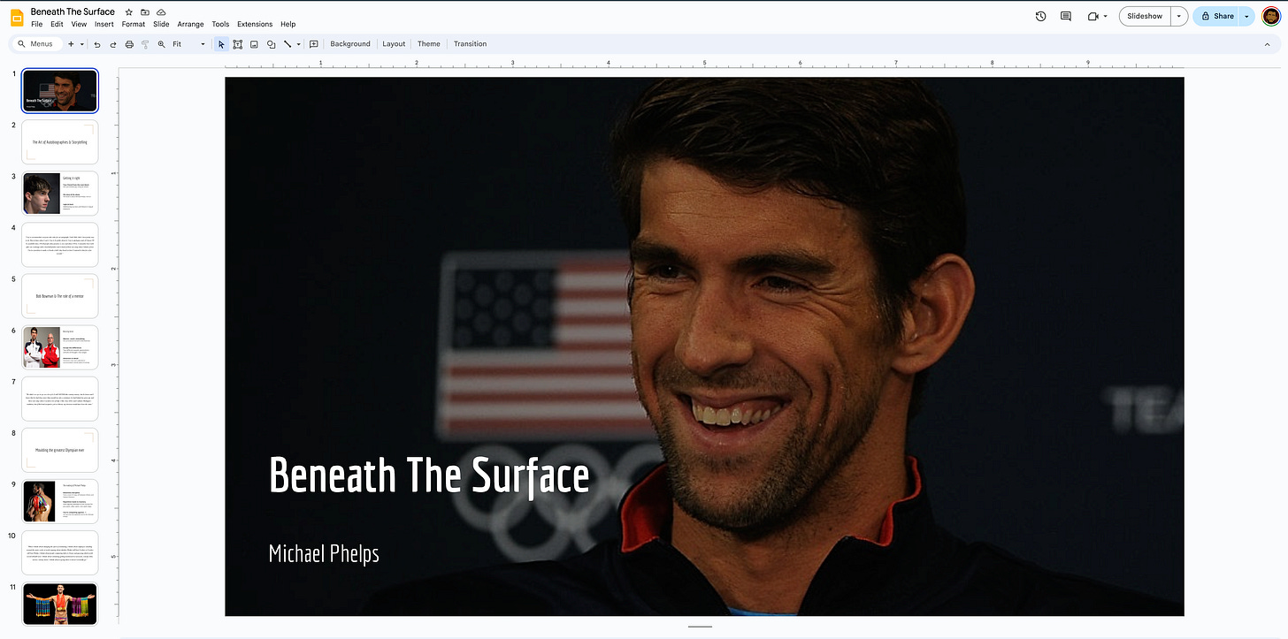Screen dimensions: 1288x639
Task: Redo the last action
Action: pyautogui.click(x=113, y=44)
